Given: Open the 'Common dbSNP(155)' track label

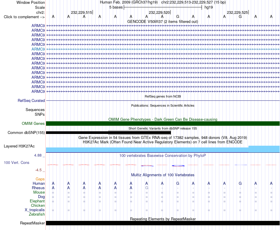Looking at the screenshot, I should pos(26,132).
